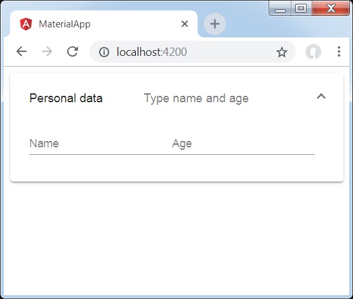Viewport: 353px width, 299px height.
Task: Click the Type name and age description
Action: coord(196,98)
